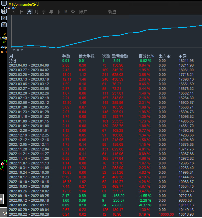Open the 季 quarterly tab
Image resolution: width=202 pixels, height=218 pixels.
click(44, 12)
